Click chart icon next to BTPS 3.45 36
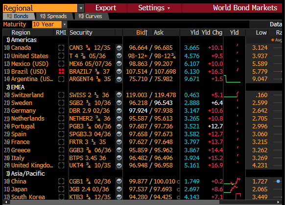Image resolution: width=285 pixels, height=205 pixels. point(119,158)
